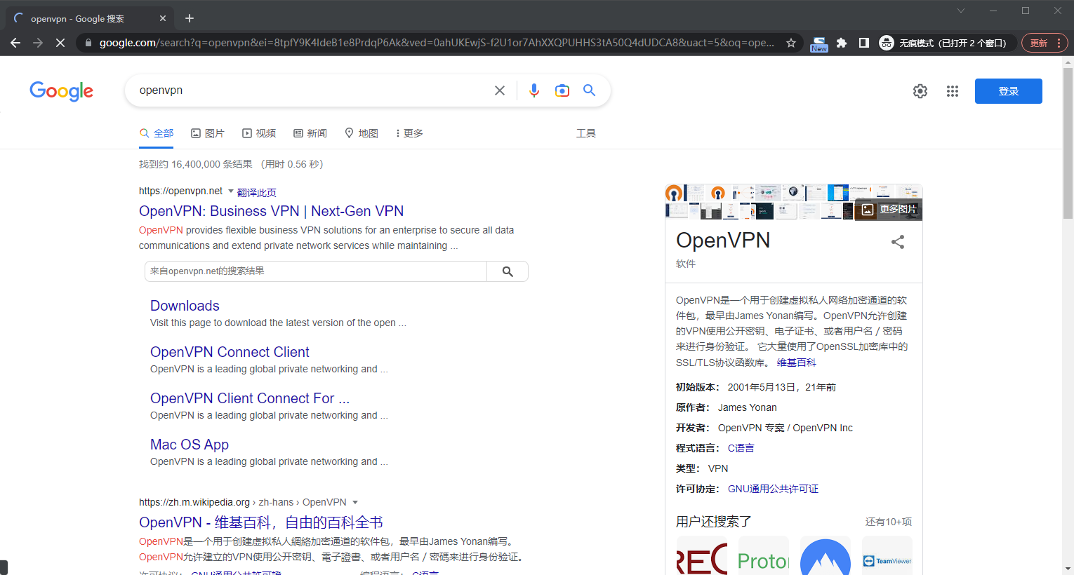Expand the 更多 more menu
1074x575 pixels.
pyautogui.click(x=409, y=133)
